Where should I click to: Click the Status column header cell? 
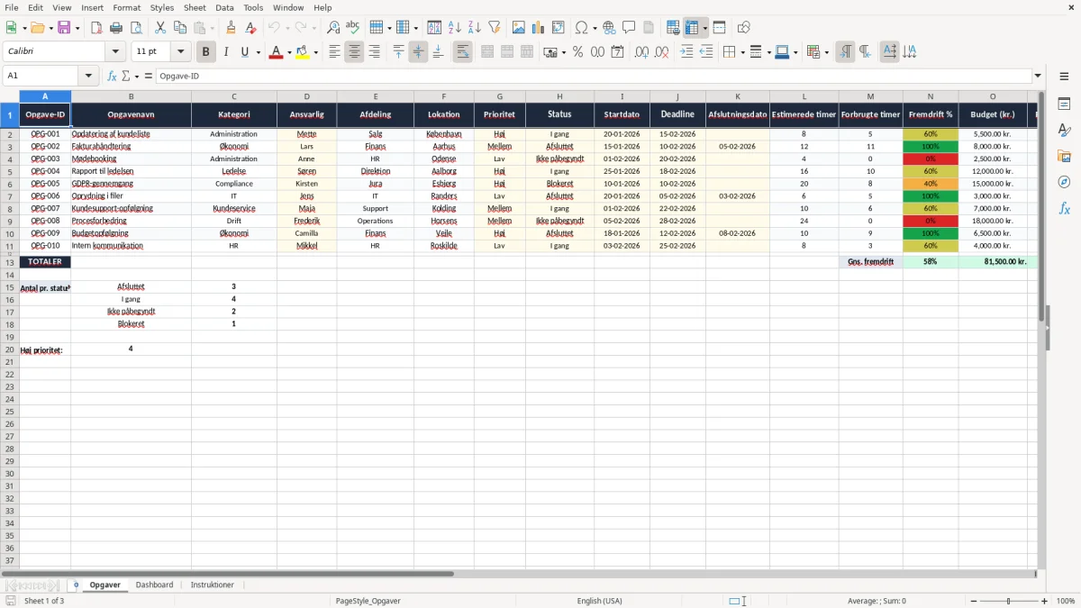point(559,114)
